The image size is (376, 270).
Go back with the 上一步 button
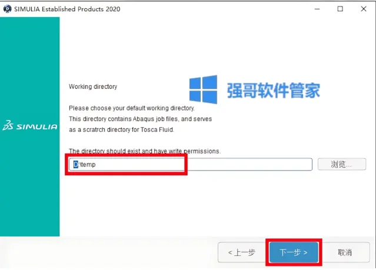pyautogui.click(x=242, y=252)
